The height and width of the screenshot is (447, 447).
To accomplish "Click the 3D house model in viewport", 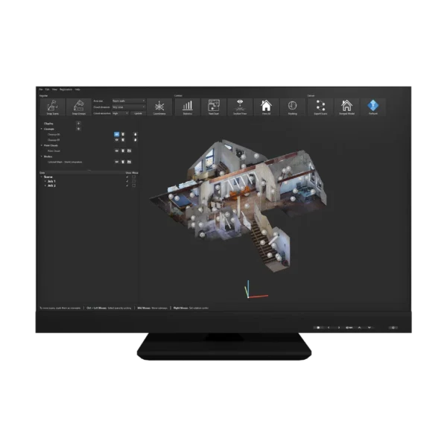I will (238, 205).
